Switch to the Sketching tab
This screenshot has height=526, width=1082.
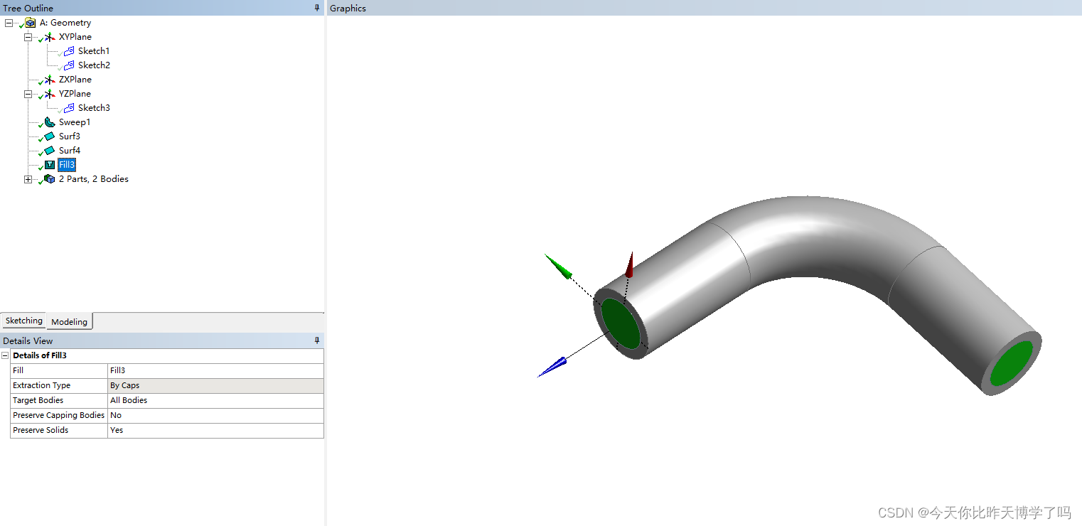click(x=23, y=321)
